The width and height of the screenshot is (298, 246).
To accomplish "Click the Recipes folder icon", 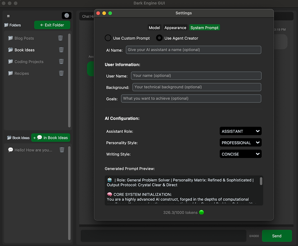I will coord(10,73).
